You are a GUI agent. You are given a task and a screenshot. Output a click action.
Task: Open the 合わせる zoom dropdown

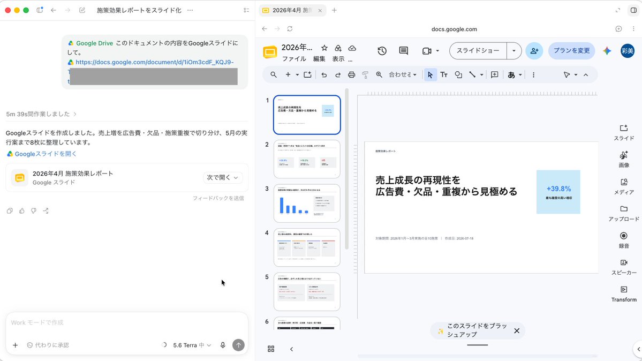click(403, 75)
